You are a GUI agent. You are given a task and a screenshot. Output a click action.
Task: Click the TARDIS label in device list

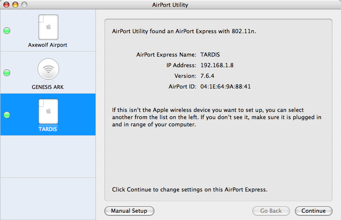click(x=48, y=129)
